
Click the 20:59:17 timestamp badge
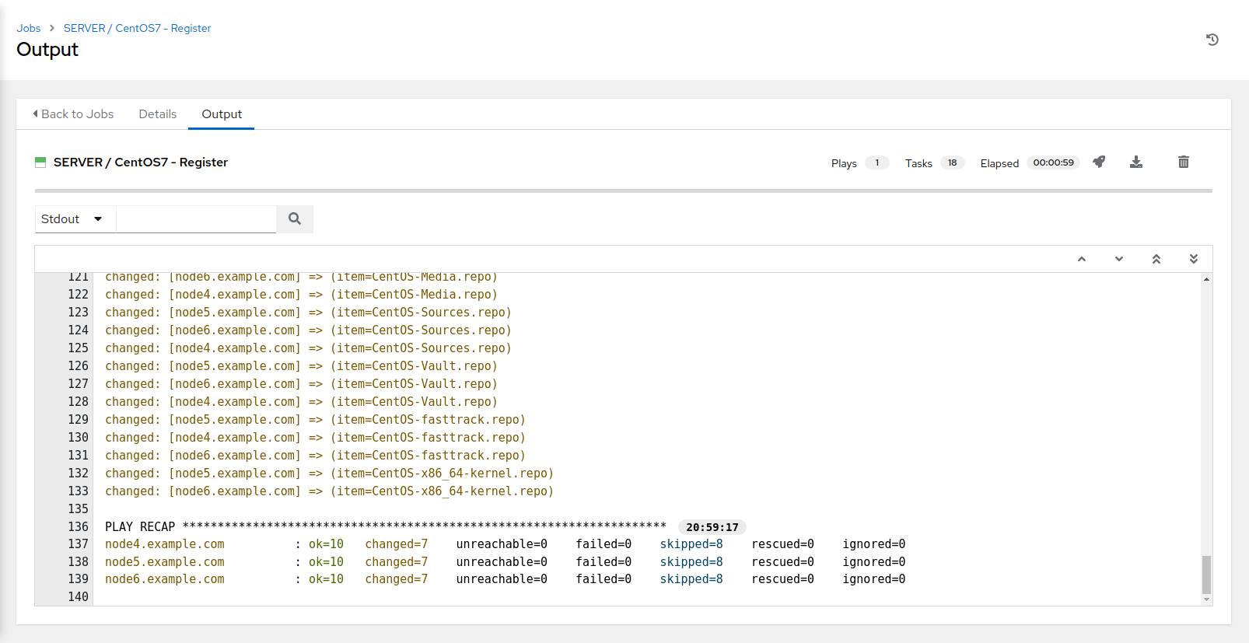click(712, 527)
